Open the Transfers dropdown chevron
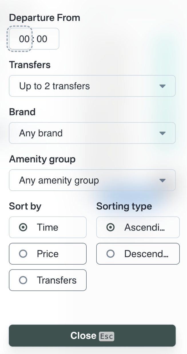This screenshot has width=187, height=354. (x=163, y=86)
